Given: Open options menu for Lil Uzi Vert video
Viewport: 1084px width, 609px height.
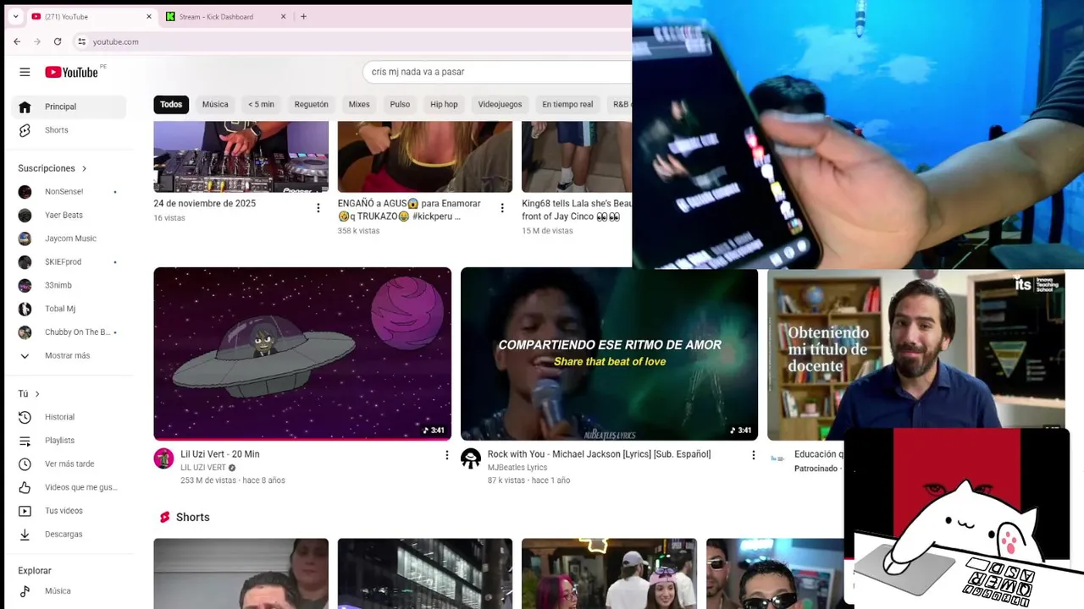Looking at the screenshot, I should [447, 455].
